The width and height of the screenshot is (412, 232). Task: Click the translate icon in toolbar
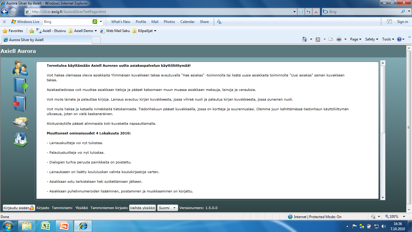(219, 22)
